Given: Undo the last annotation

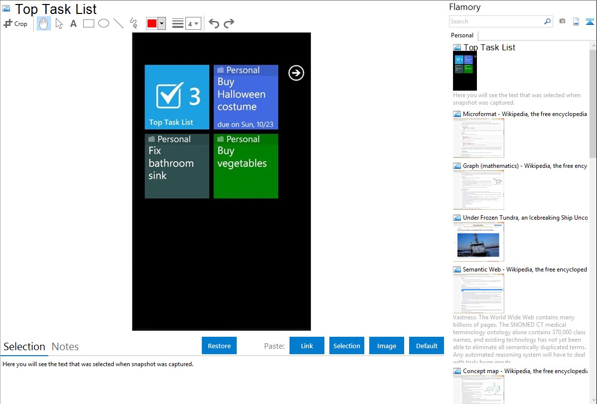Looking at the screenshot, I should (214, 23).
